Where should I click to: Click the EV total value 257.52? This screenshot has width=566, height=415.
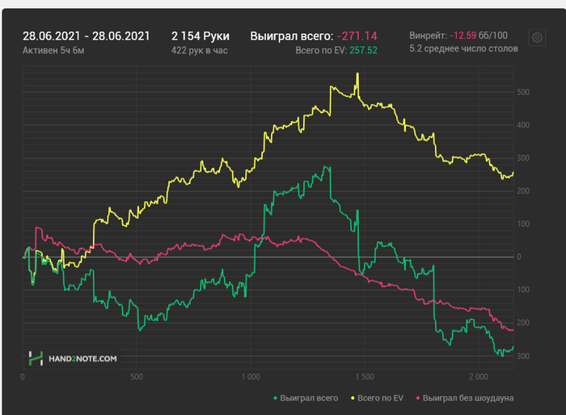tap(363, 51)
